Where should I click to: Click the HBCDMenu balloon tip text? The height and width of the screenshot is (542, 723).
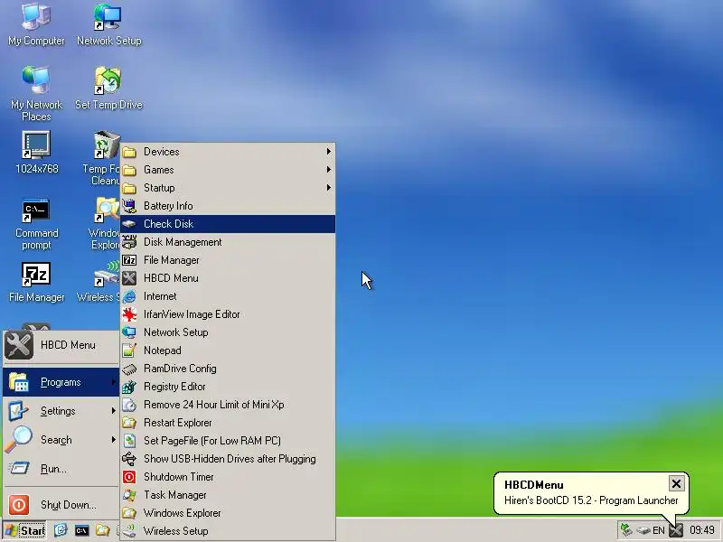tap(591, 500)
